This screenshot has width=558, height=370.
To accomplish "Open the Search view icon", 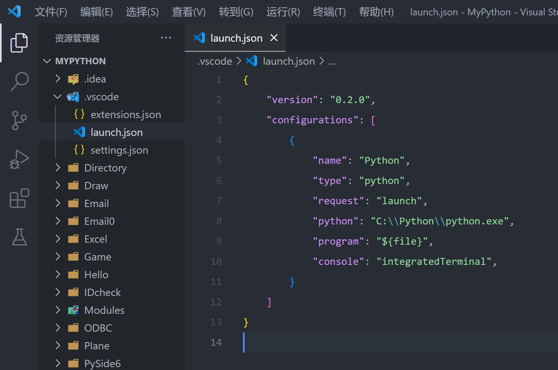I will pos(19,81).
